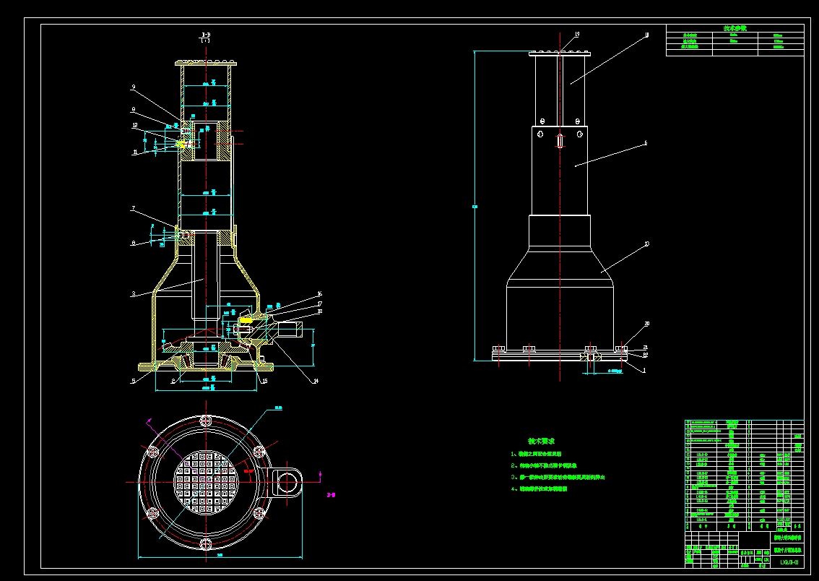
Task: Select the bottom bolt hole in plan view
Action: pyautogui.click(x=207, y=544)
